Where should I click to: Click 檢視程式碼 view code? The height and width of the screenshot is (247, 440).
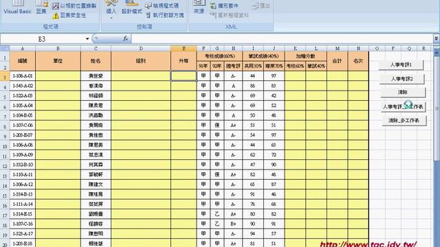click(x=162, y=5)
